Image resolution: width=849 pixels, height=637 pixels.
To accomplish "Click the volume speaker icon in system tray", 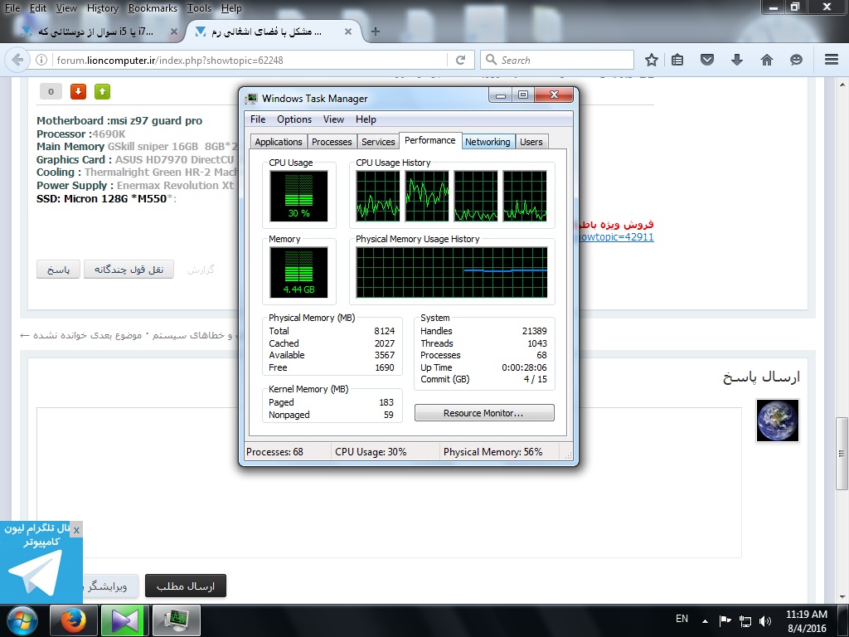I will click(764, 620).
